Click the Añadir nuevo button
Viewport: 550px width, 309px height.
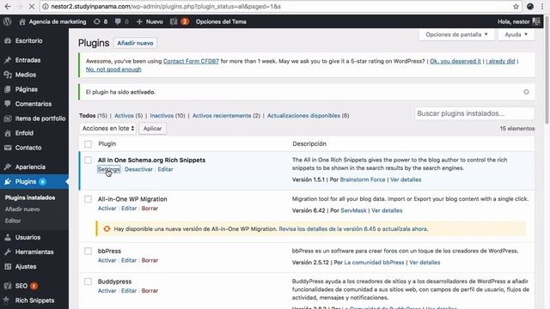135,43
